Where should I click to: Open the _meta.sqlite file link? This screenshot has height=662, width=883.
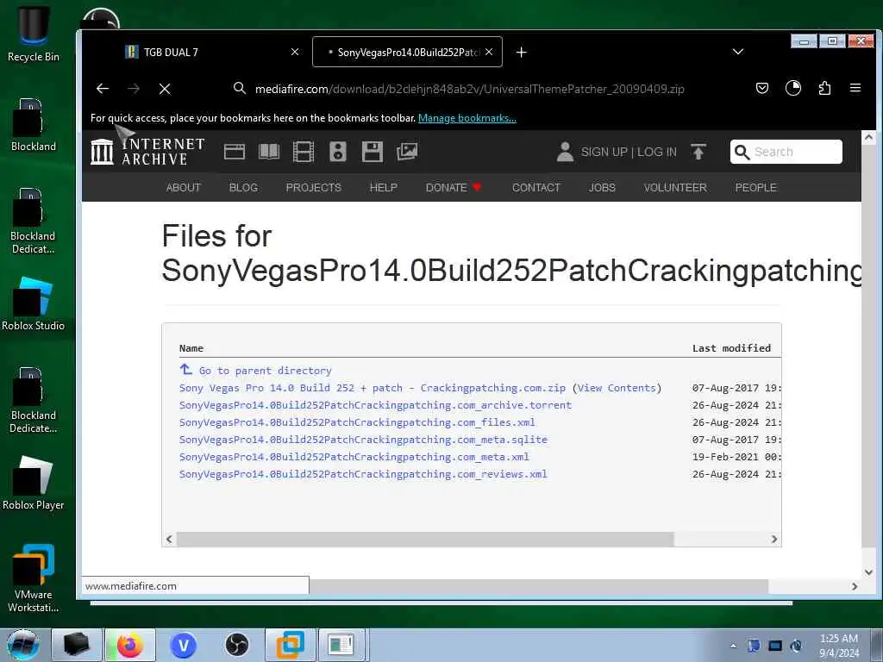[363, 440]
